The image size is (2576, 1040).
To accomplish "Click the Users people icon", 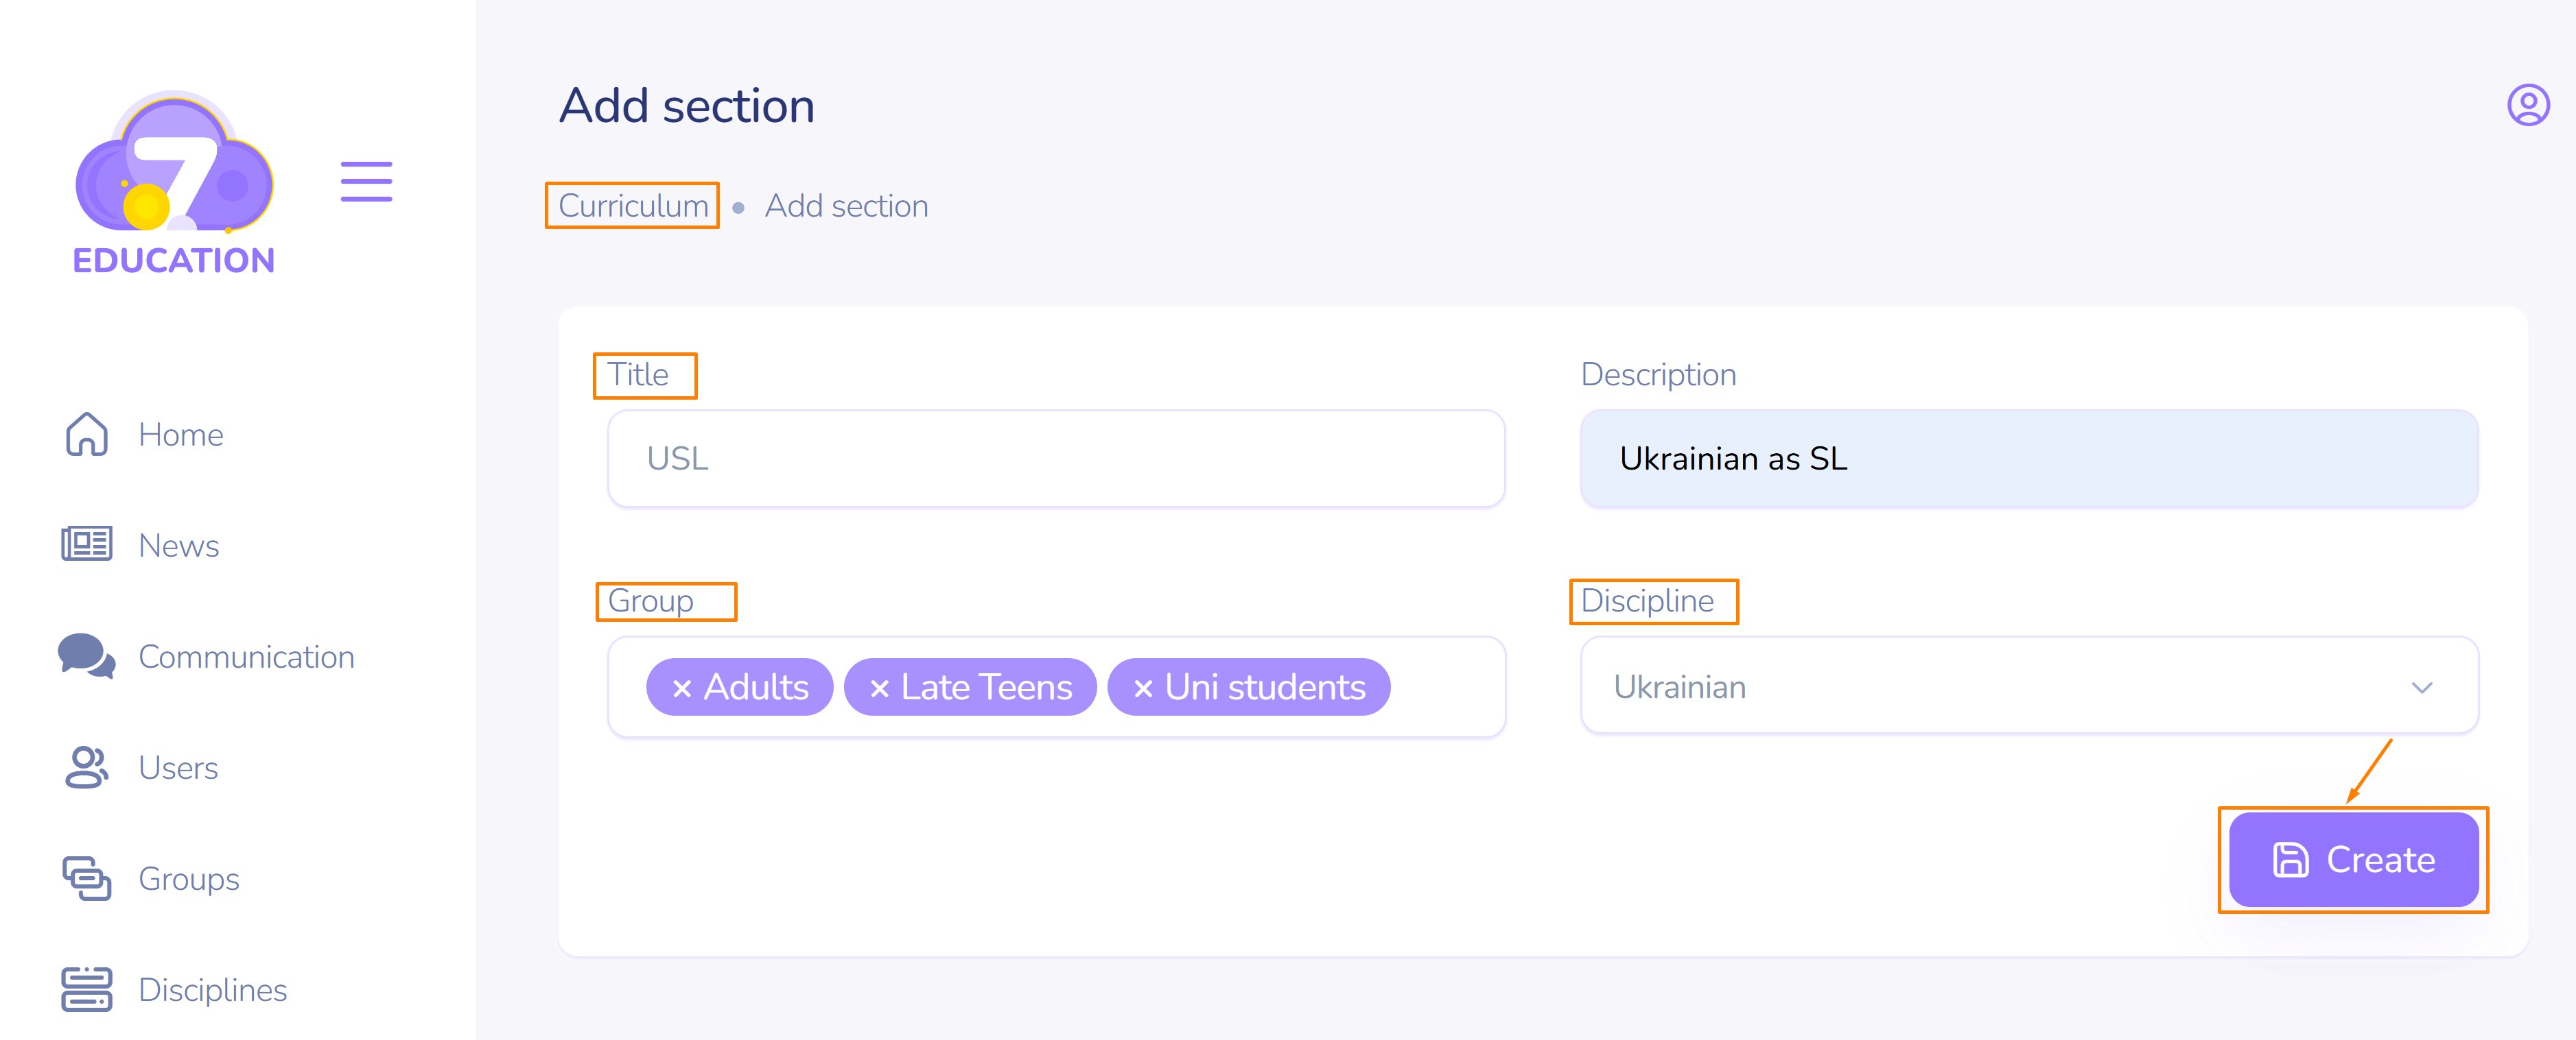I will point(87,767).
